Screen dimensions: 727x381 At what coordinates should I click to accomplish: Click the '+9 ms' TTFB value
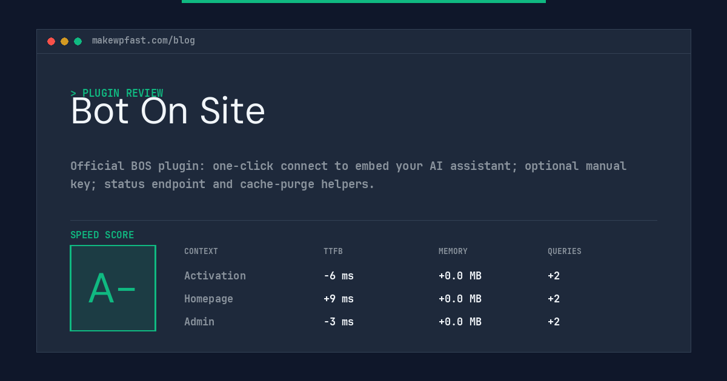[x=339, y=299]
